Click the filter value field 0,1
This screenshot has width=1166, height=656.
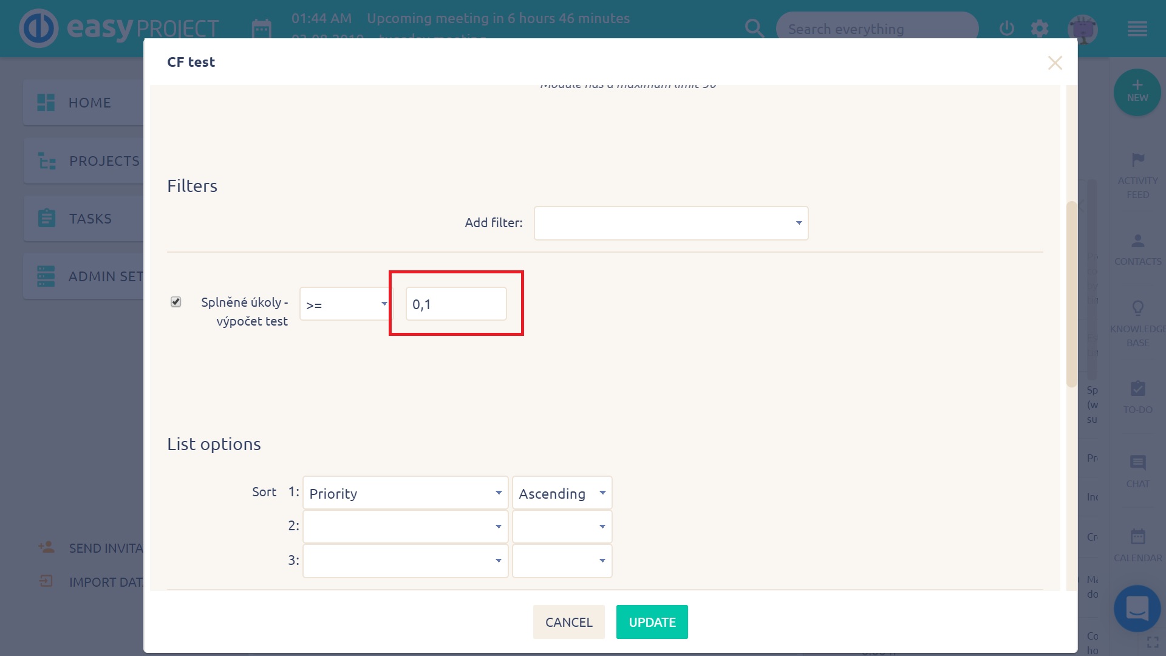[455, 304]
